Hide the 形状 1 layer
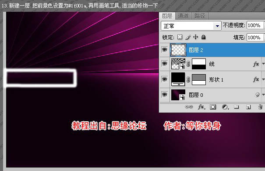Screen dimensions: 265x171 click(164, 79)
